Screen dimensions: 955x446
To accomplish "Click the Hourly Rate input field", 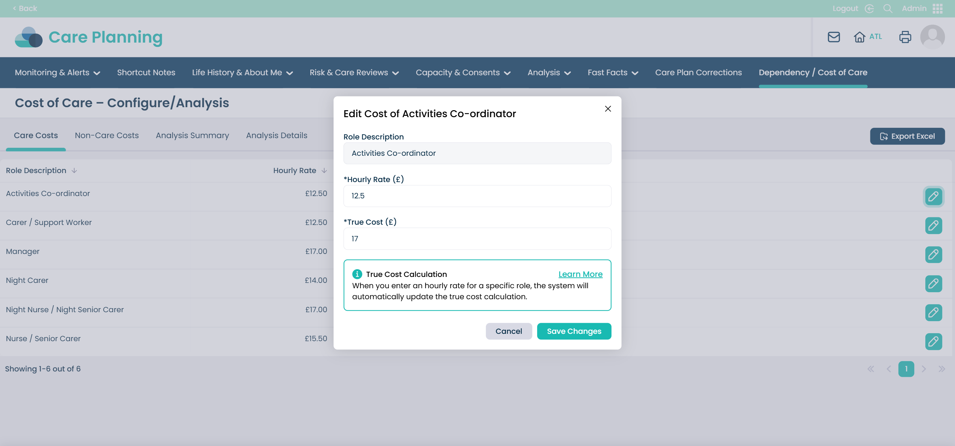I will 477,196.
